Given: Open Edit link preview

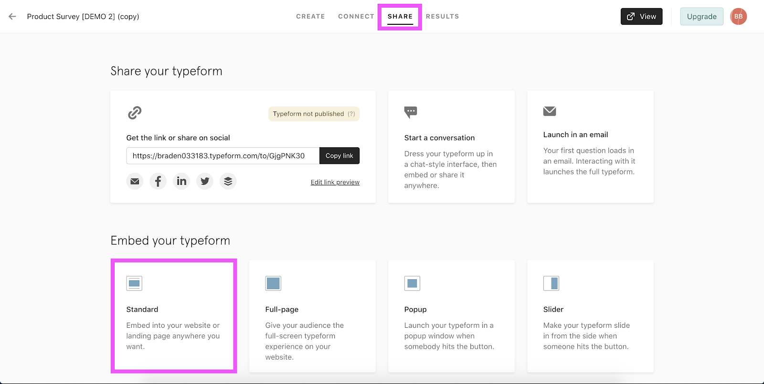Looking at the screenshot, I should pos(335,182).
